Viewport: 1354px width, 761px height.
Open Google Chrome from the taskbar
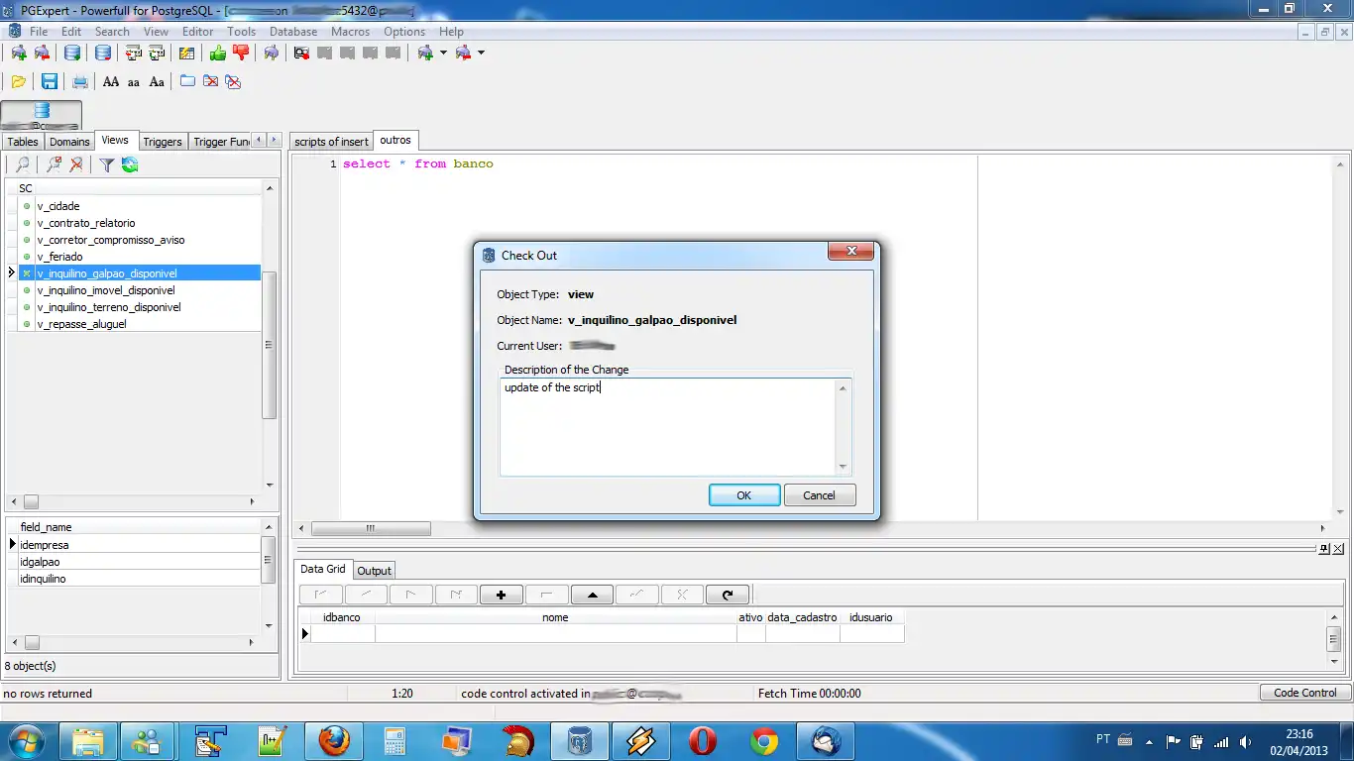click(764, 741)
